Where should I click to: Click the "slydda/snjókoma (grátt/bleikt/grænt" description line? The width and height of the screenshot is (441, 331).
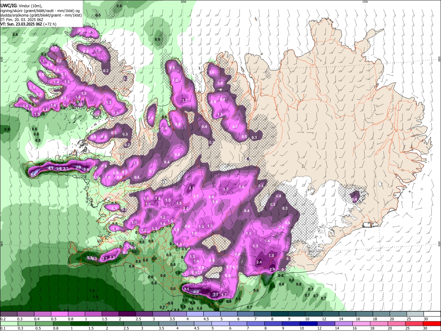click(41, 15)
